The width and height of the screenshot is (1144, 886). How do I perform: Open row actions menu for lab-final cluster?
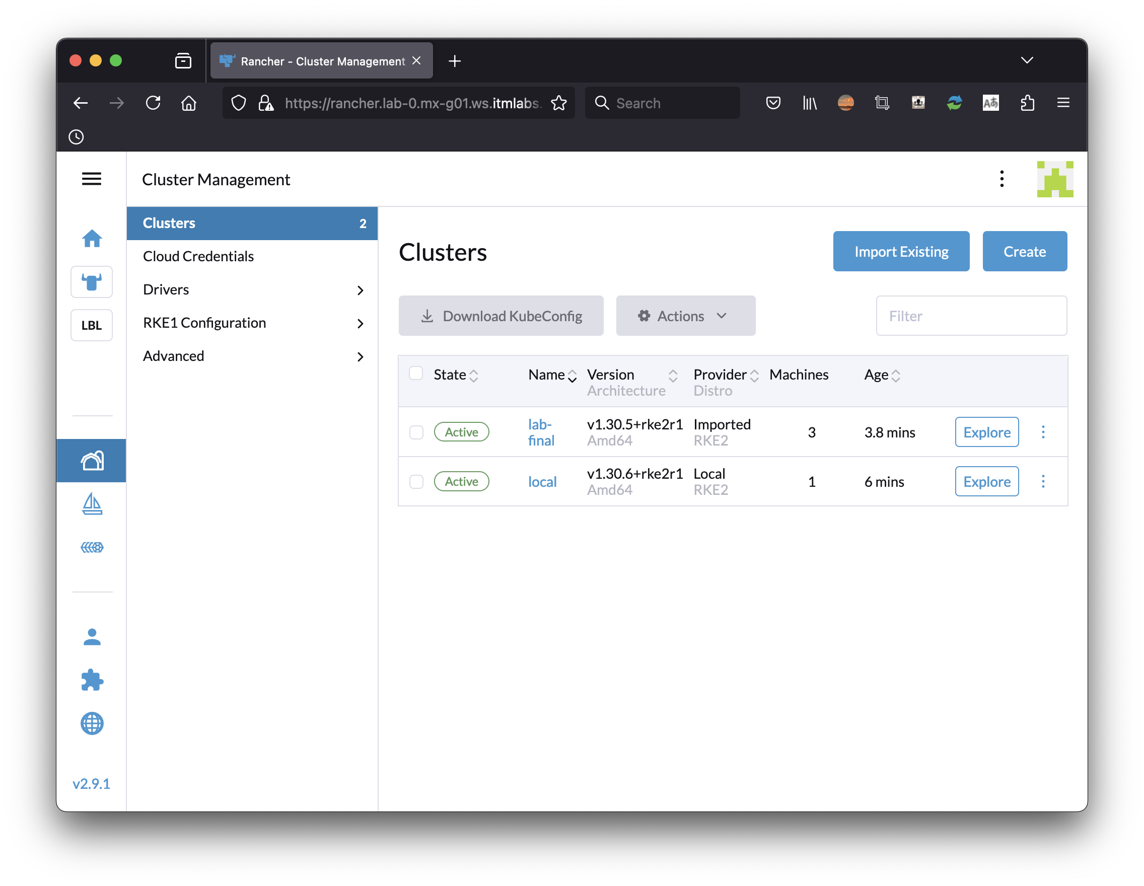tap(1043, 432)
